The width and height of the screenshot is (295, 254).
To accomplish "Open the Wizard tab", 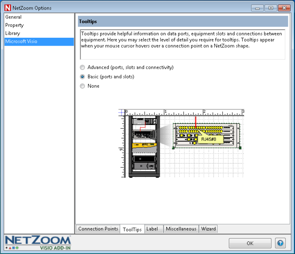I will coord(208,229).
